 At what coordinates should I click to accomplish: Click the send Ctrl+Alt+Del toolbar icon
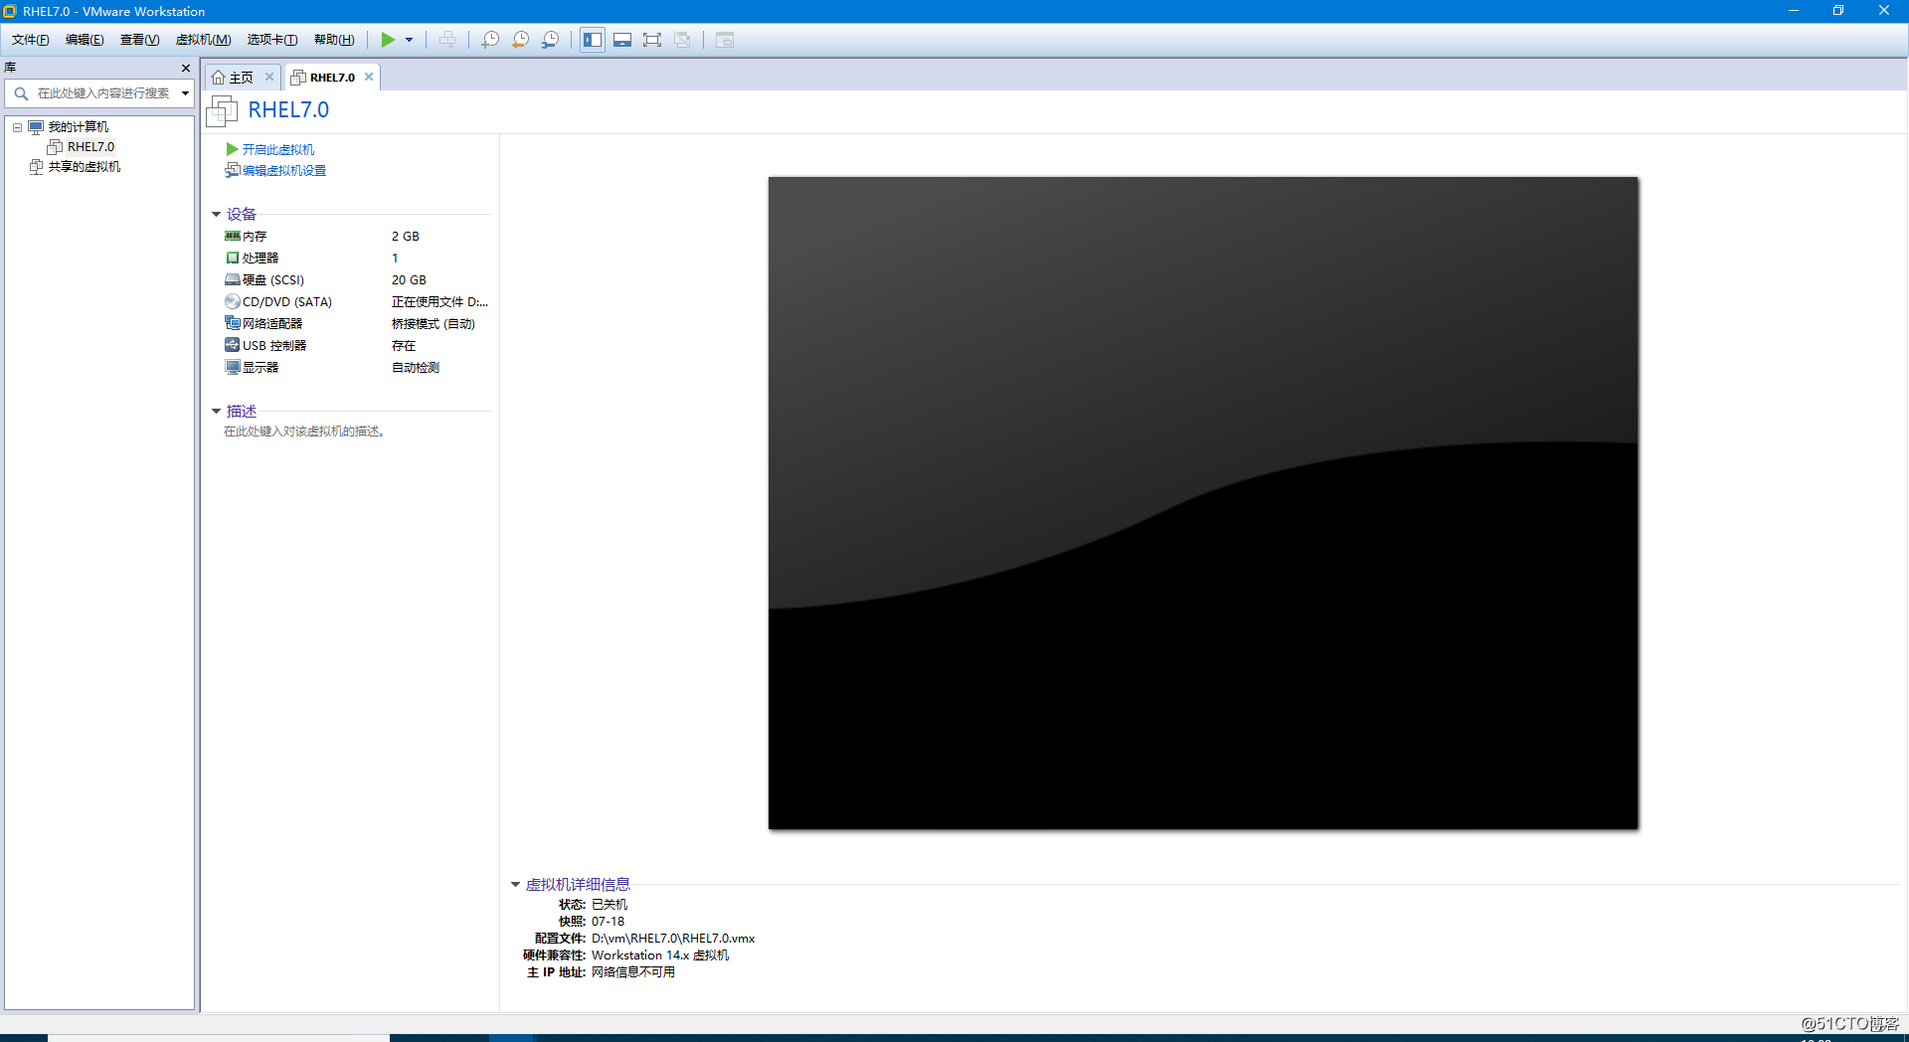[447, 40]
